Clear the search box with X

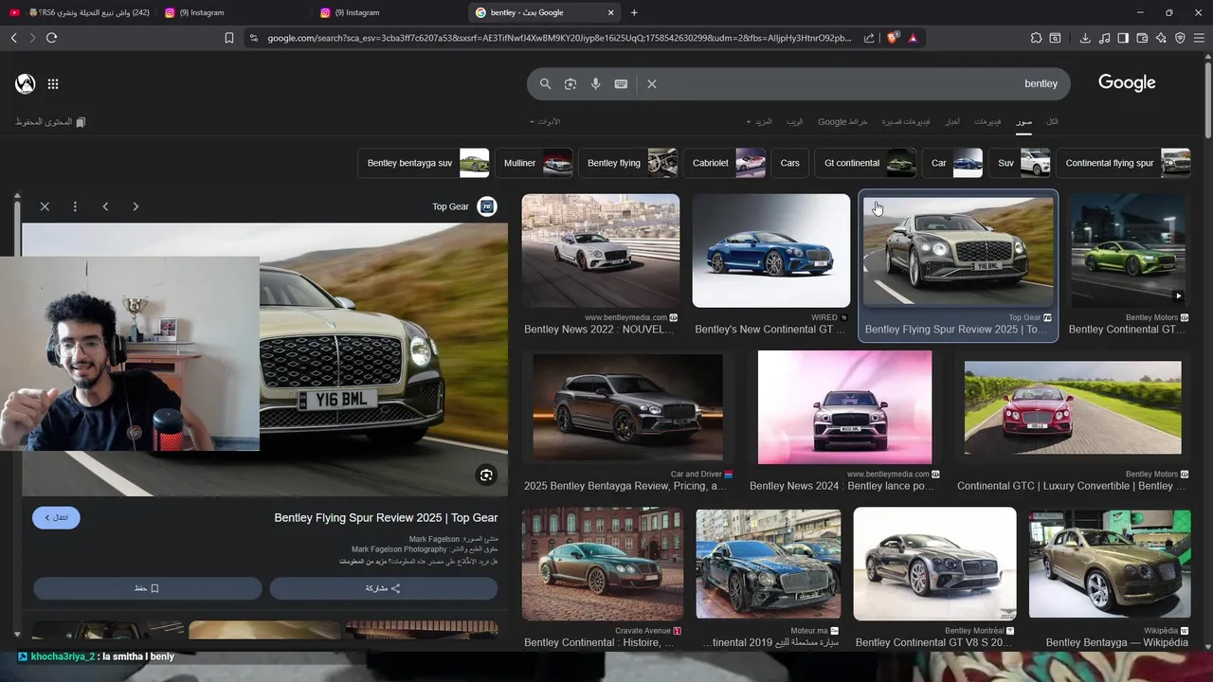click(x=652, y=83)
